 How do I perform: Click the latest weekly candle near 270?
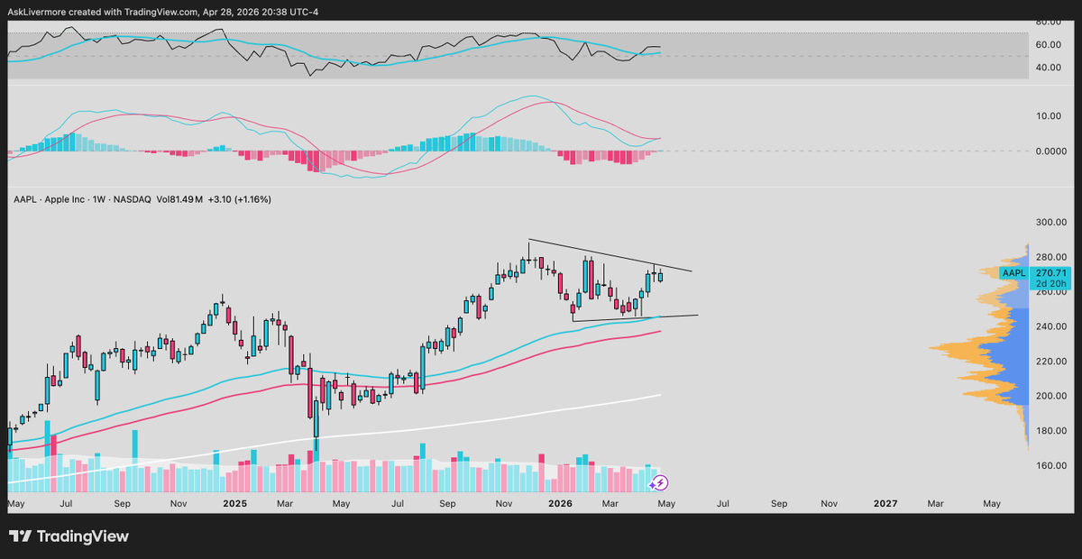[660, 275]
